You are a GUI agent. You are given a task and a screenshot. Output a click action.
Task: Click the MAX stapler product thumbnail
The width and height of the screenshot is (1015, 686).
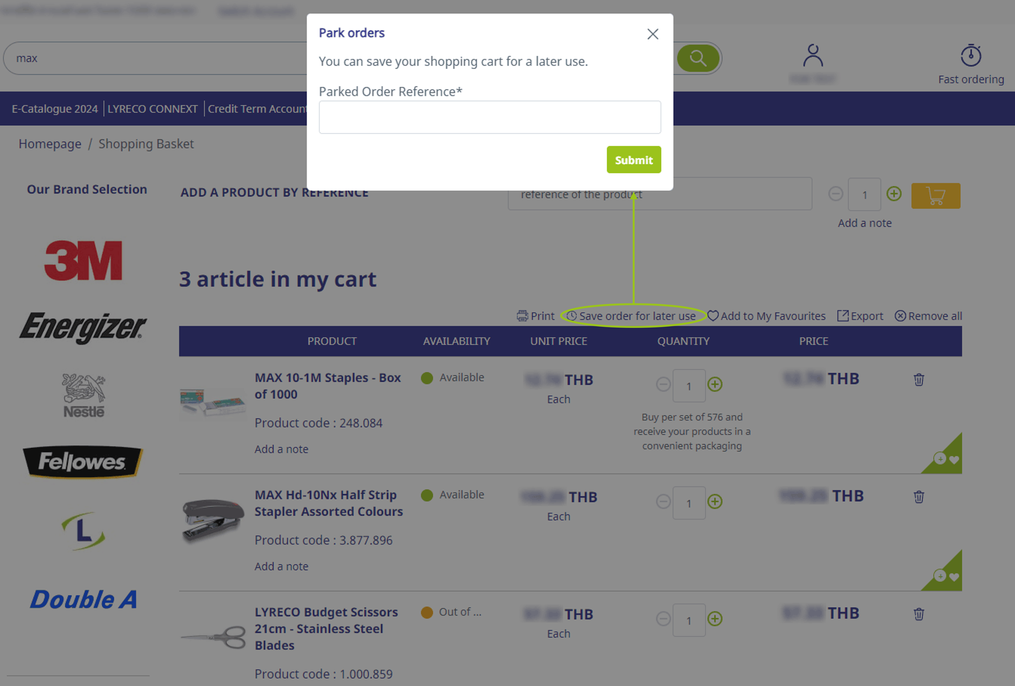pos(213,521)
